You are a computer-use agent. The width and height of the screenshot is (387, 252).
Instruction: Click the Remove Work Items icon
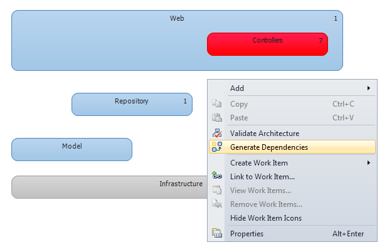pyautogui.click(x=217, y=204)
